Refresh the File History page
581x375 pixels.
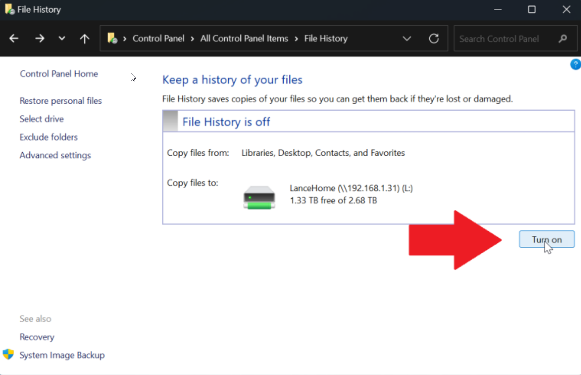click(434, 39)
